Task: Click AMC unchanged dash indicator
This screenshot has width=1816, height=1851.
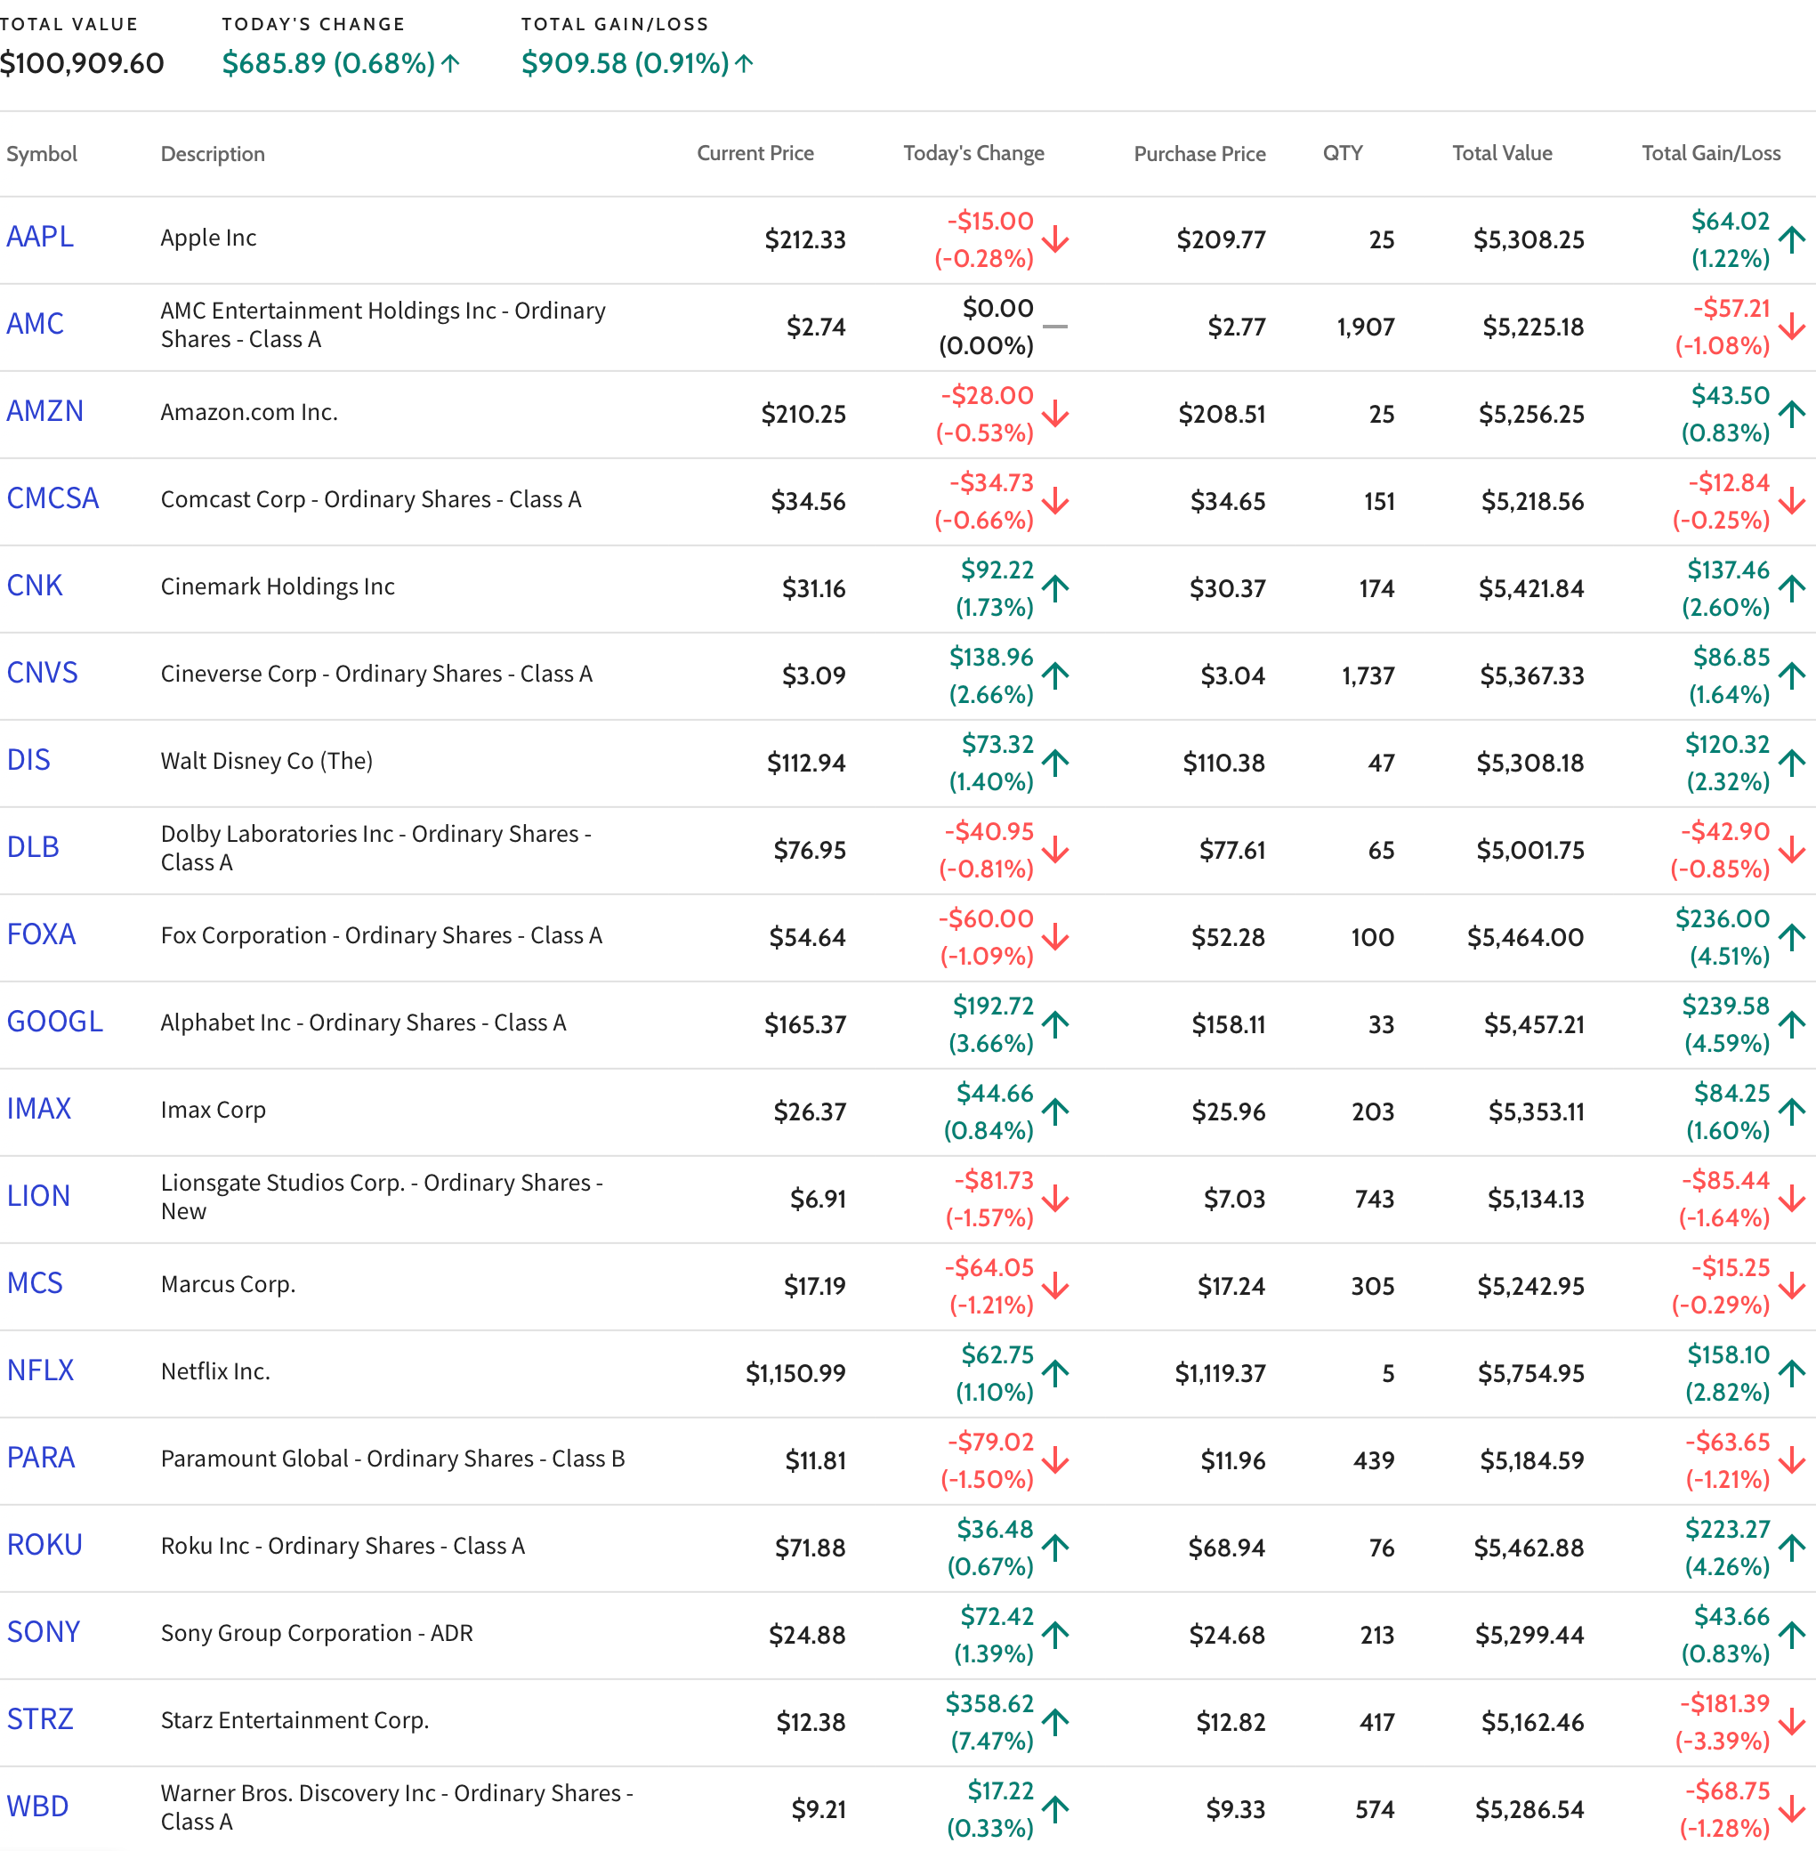Action: click(1055, 327)
